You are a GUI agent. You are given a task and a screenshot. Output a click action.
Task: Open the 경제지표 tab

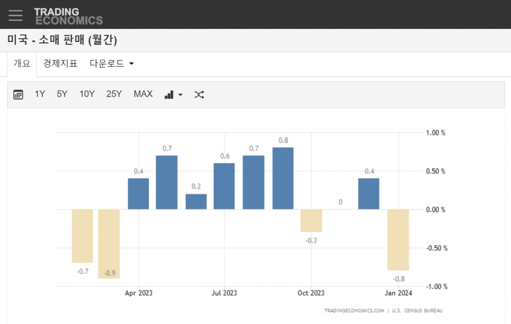(60, 64)
